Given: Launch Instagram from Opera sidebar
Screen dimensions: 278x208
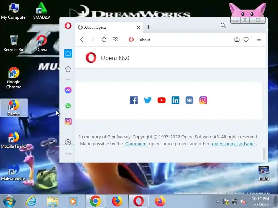Looking at the screenshot, I should 68,121.
